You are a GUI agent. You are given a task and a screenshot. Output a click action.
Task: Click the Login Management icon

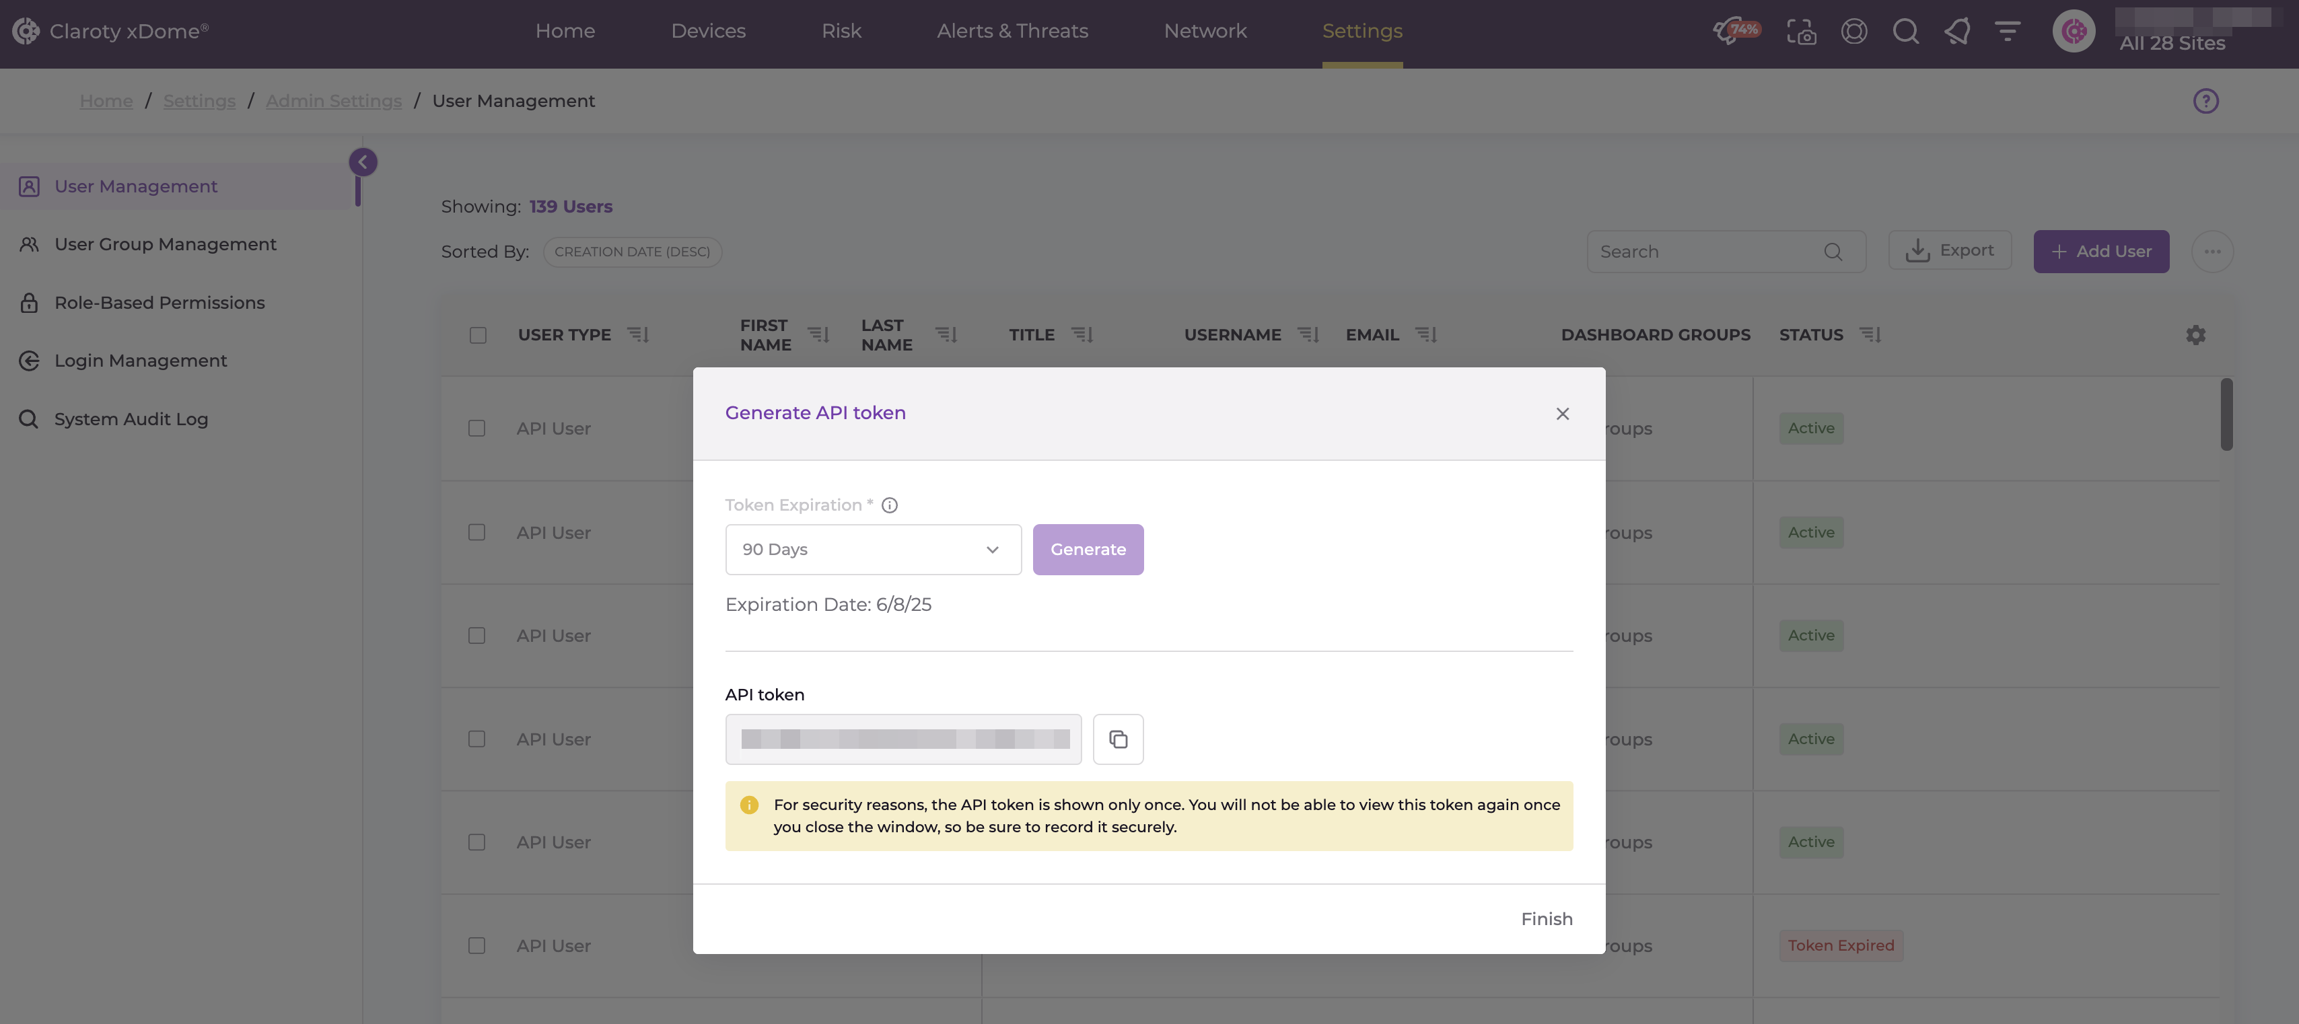click(30, 361)
